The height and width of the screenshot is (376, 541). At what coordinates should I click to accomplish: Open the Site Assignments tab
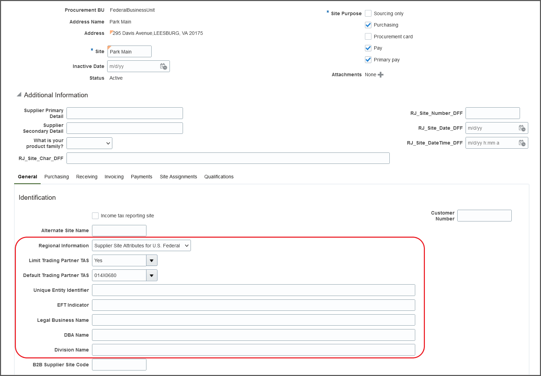[178, 177]
